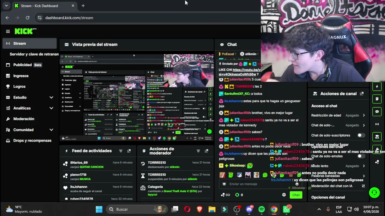
Task: Open Palabras baneadas settings
Action: [338, 176]
